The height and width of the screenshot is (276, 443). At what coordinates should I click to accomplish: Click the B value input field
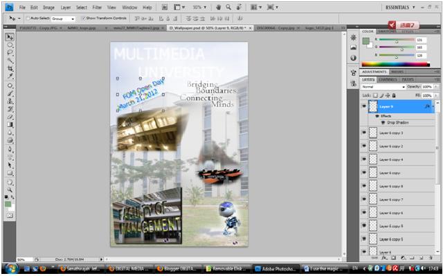pyautogui.click(x=421, y=55)
